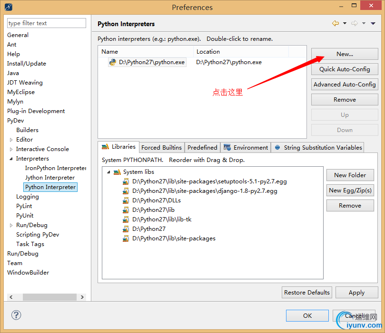Click the Location column header

pyautogui.click(x=241, y=52)
